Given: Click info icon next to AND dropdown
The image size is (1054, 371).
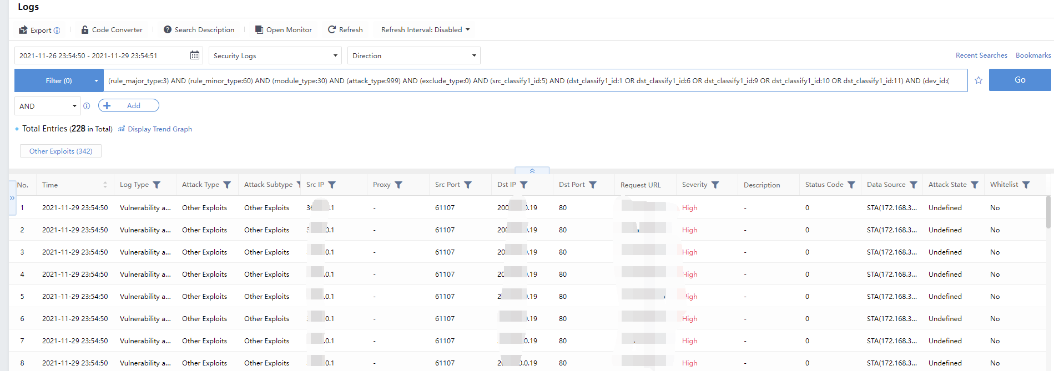Looking at the screenshot, I should tap(87, 106).
